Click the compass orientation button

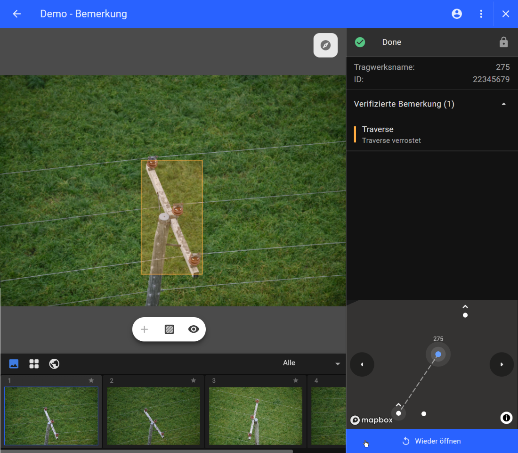tap(325, 45)
